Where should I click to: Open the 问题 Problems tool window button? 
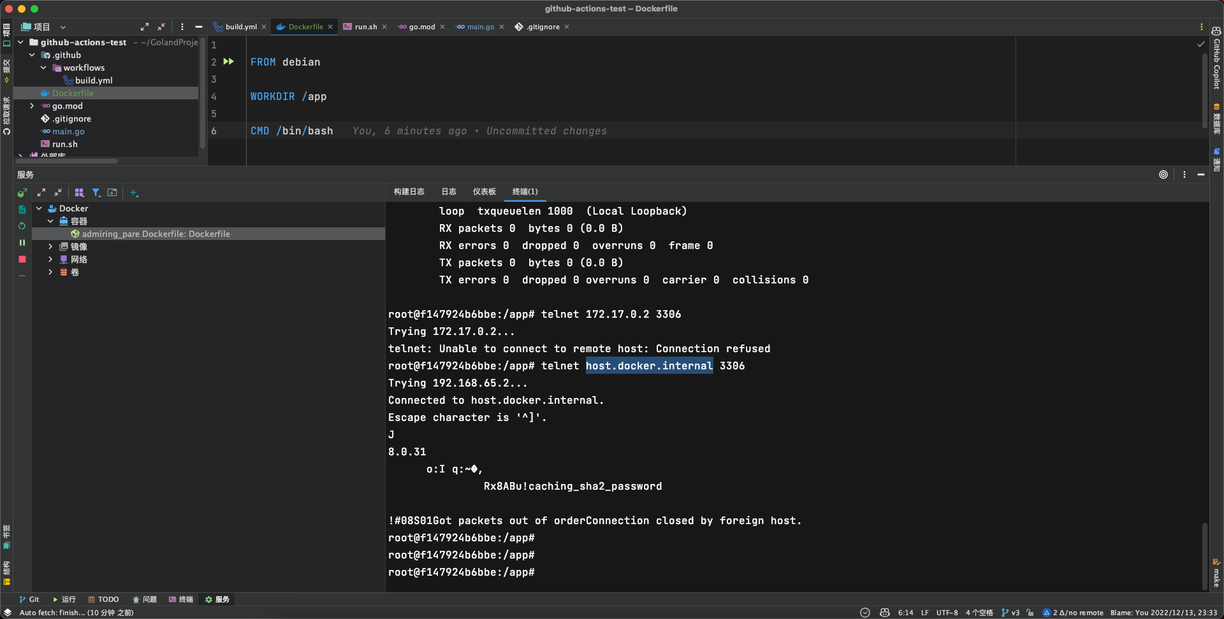[x=145, y=599]
